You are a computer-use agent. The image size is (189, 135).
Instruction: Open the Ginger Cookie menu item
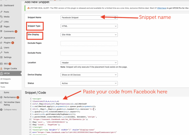coord(11,69)
